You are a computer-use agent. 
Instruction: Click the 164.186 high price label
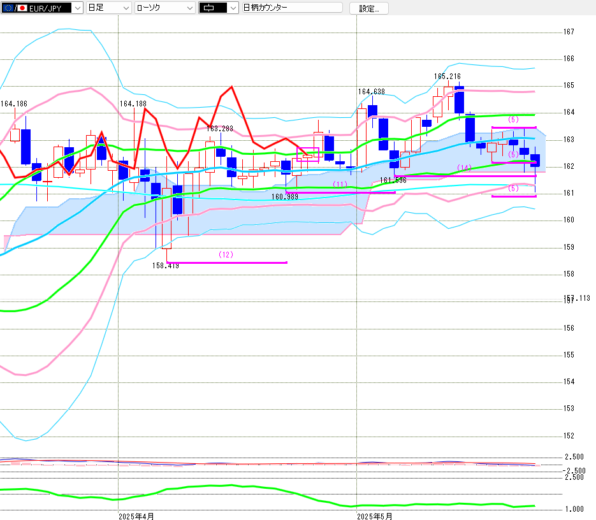(x=14, y=104)
